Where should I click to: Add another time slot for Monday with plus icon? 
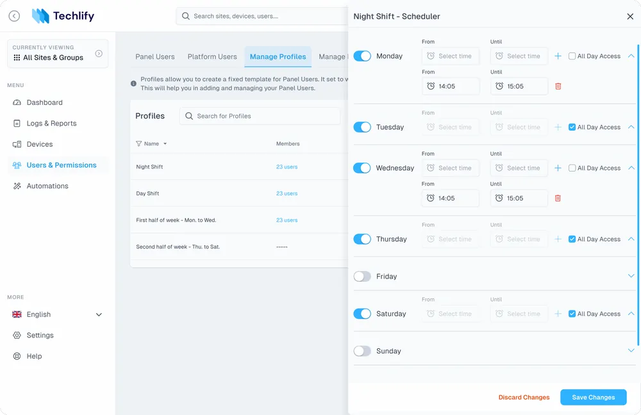pyautogui.click(x=558, y=56)
